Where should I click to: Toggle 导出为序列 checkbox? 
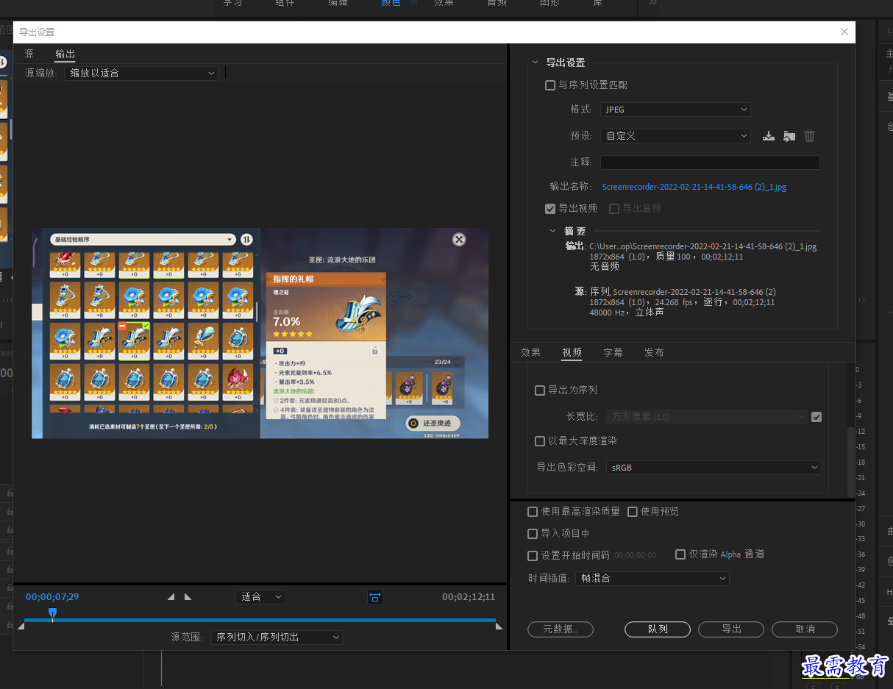coord(540,390)
